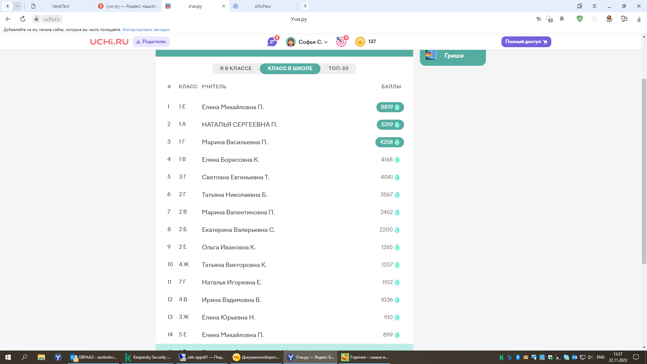Open File Explorer from the taskbar
Image resolution: width=647 pixels, height=364 pixels.
point(41,357)
